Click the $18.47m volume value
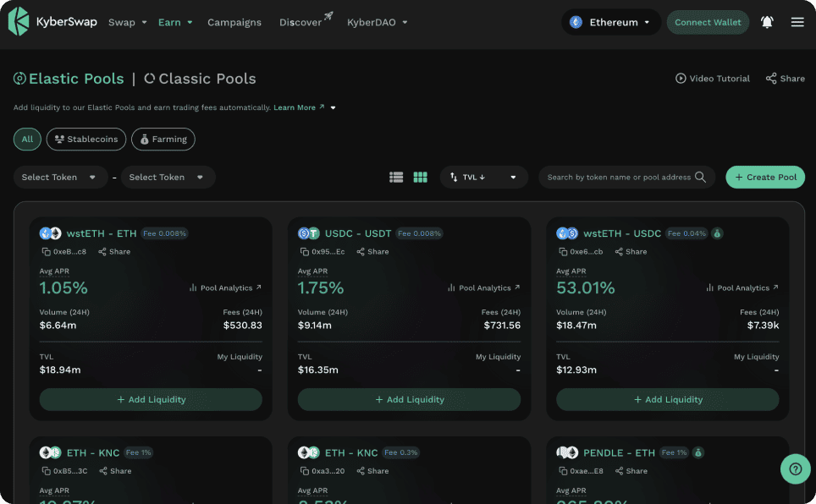This screenshot has width=816, height=504. tap(576, 325)
